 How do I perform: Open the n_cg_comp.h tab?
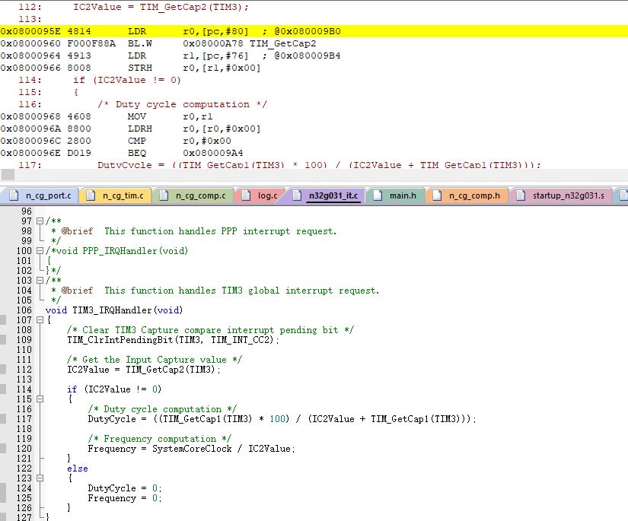pyautogui.click(x=467, y=195)
